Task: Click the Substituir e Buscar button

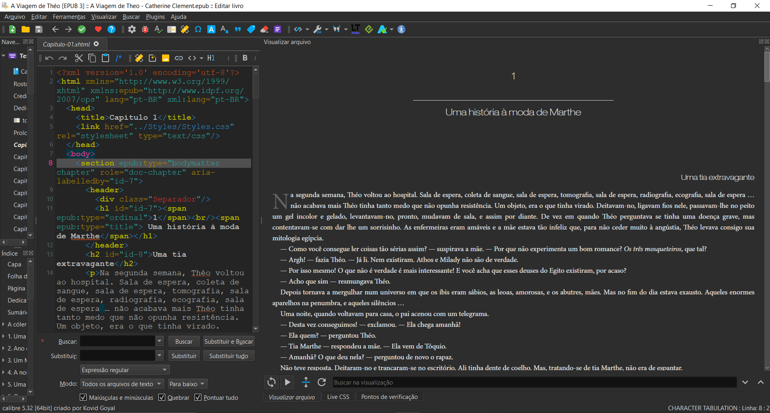Action: coord(229,341)
